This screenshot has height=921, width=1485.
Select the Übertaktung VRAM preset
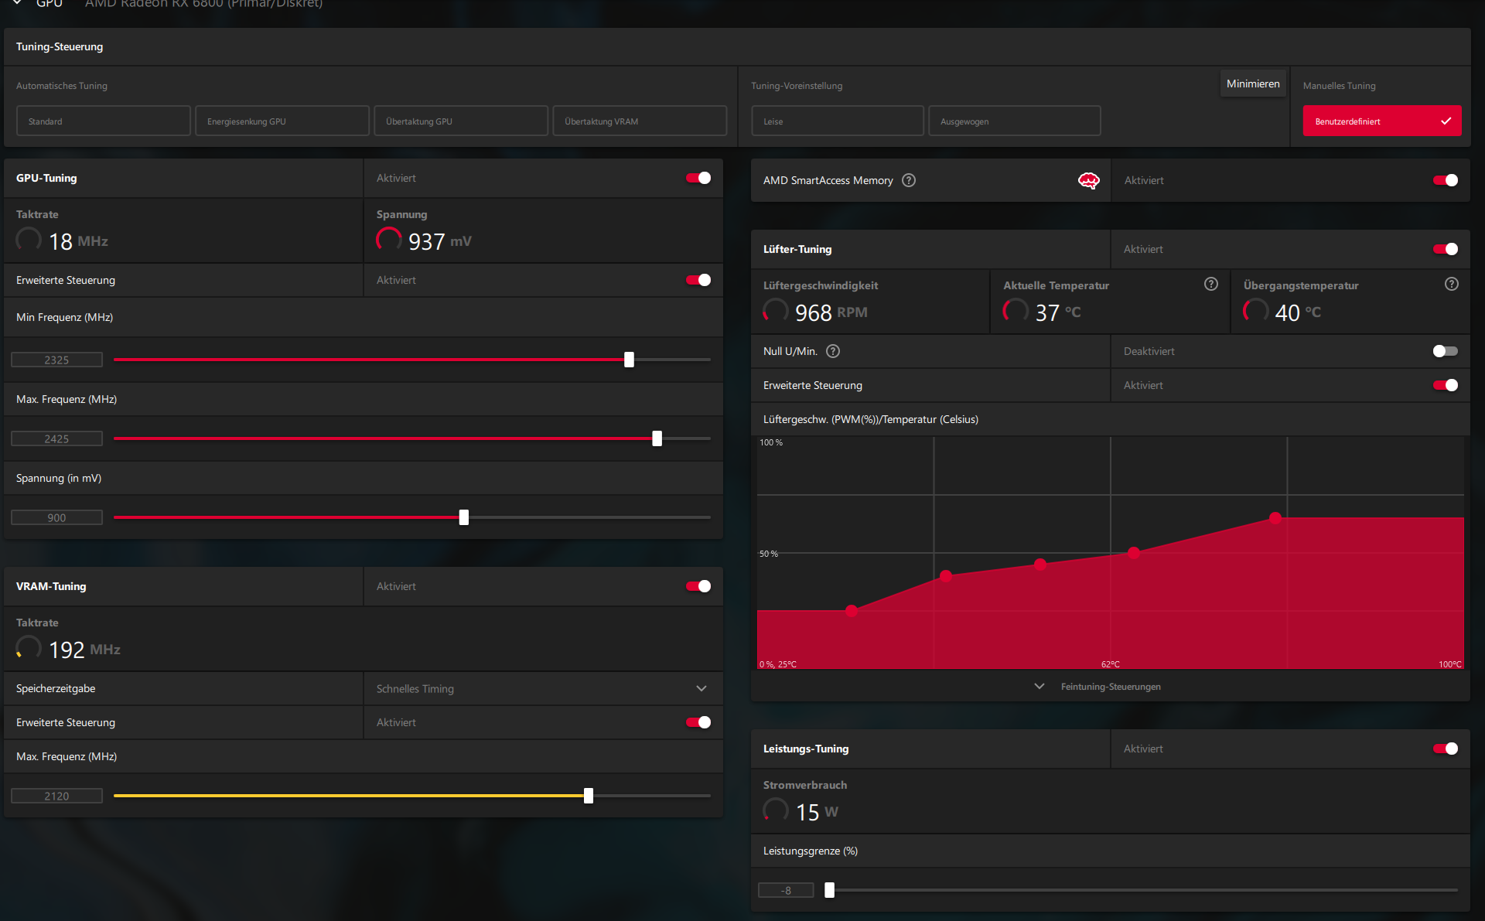point(640,121)
